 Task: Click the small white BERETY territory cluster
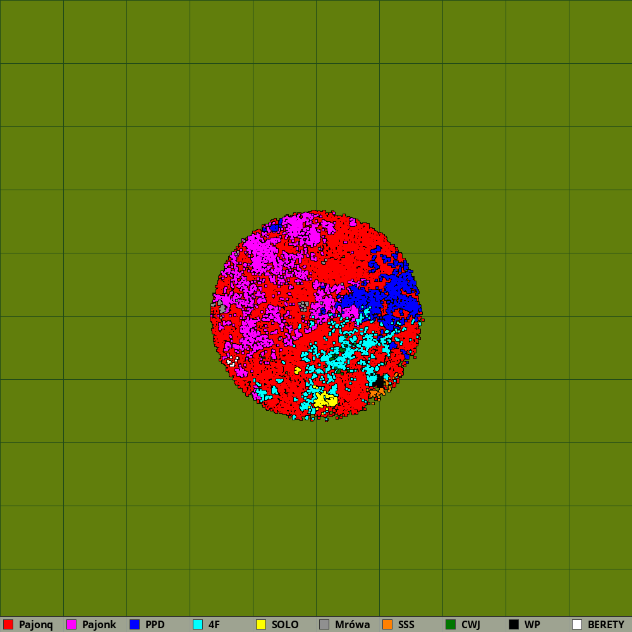[x=232, y=361]
